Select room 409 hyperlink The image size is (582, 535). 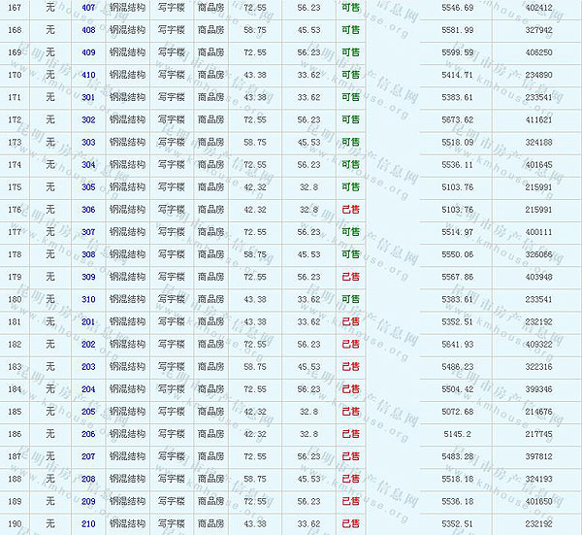point(88,52)
